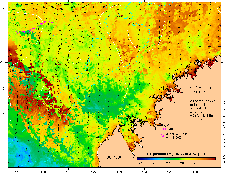Click the magenta drifters arrow legend symbol

(x=163, y=136)
